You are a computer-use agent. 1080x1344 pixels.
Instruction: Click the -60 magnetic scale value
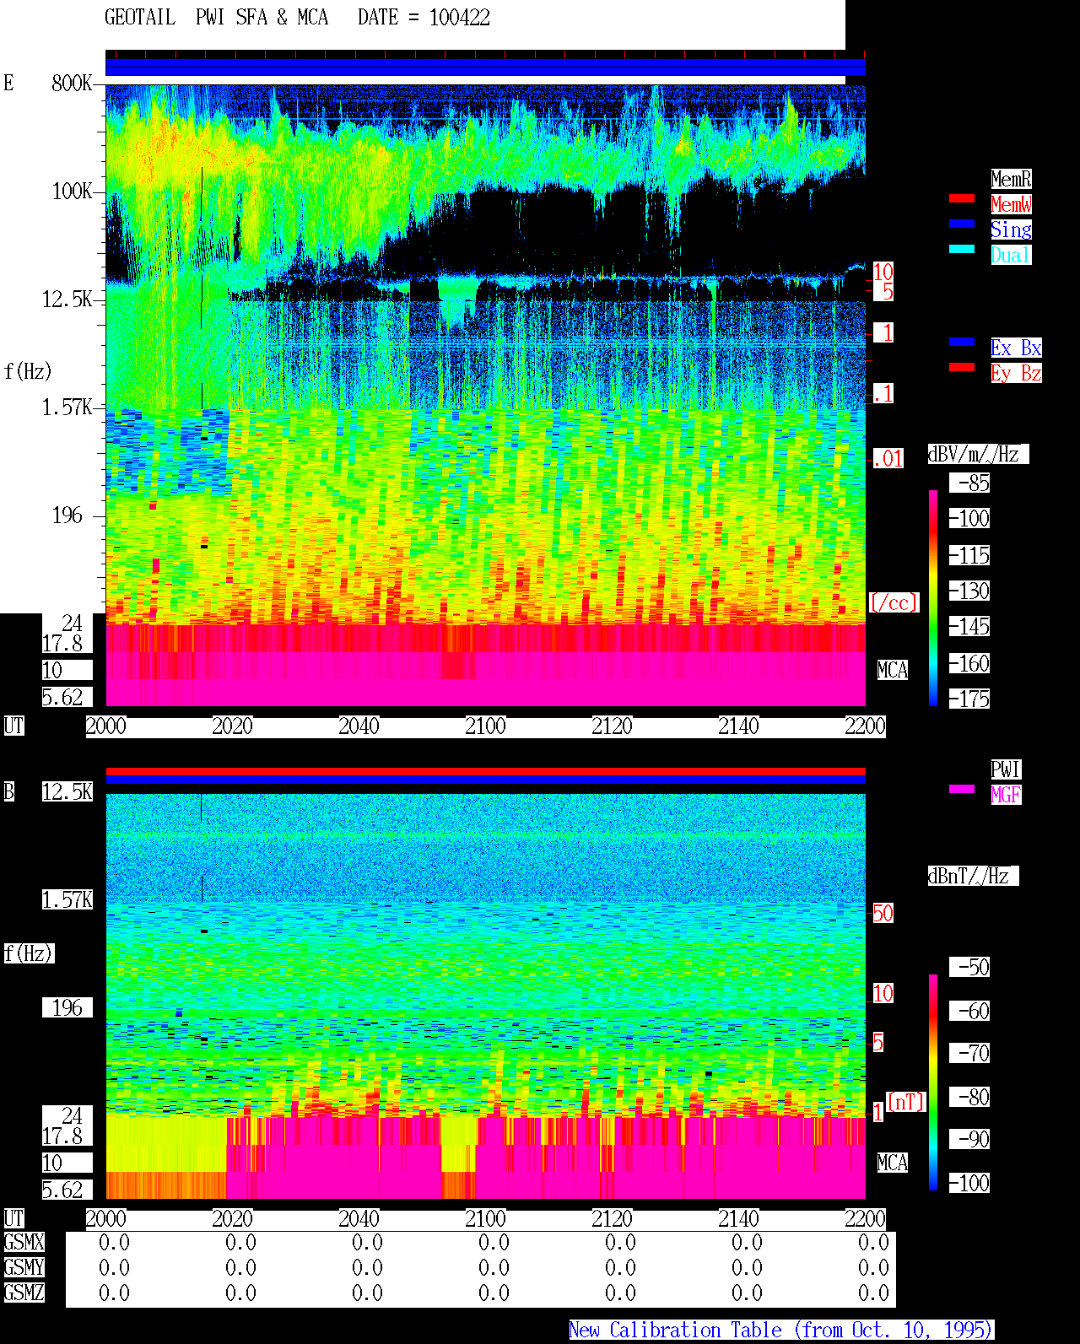969,1011
